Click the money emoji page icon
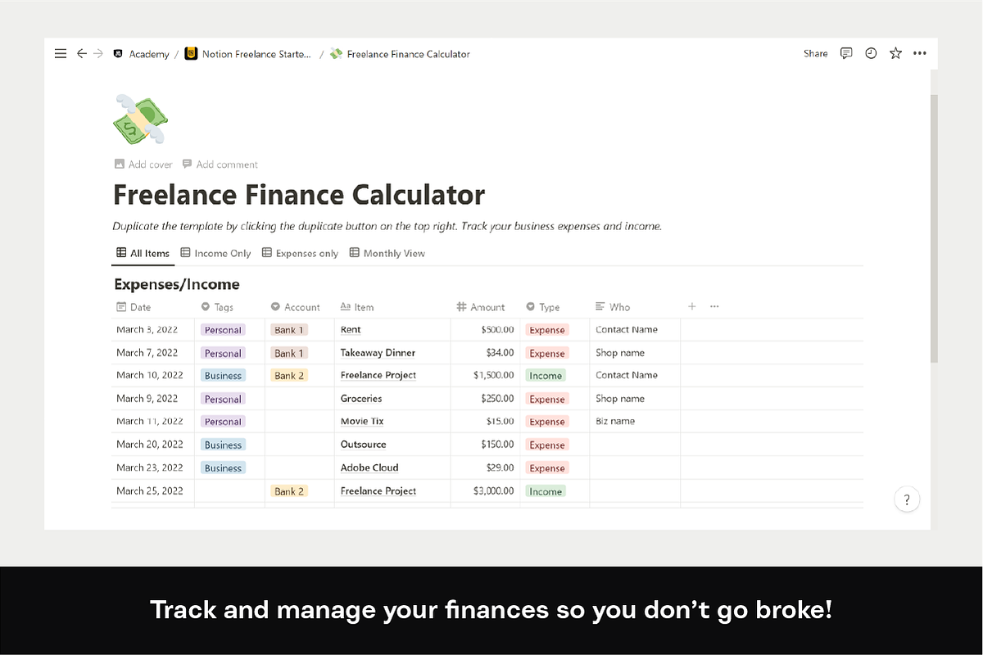The height and width of the screenshot is (655, 983). (x=139, y=120)
